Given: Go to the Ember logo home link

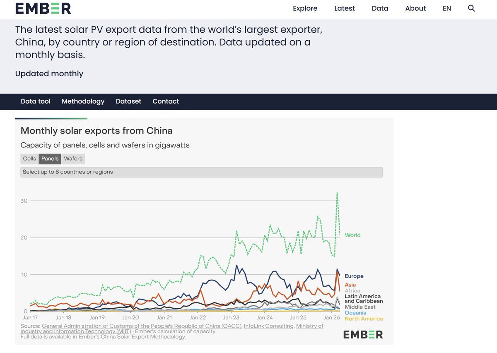Looking at the screenshot, I should tap(43, 8).
